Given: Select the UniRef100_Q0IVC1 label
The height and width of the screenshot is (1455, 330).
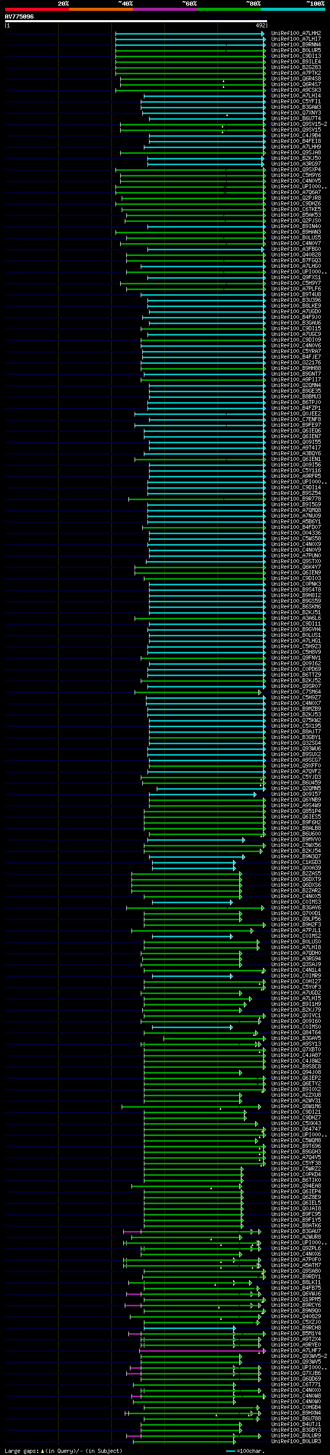Looking at the screenshot, I should (296, 1016).
